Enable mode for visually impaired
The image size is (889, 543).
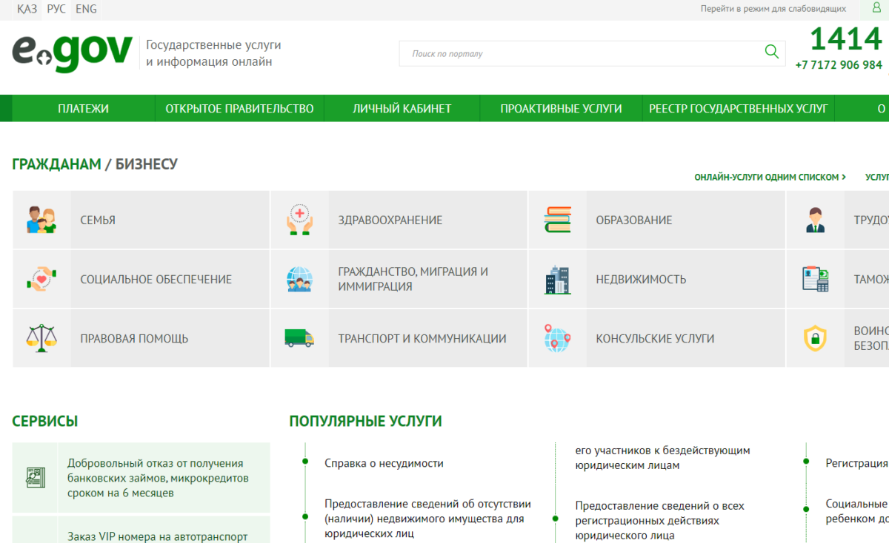773,9
